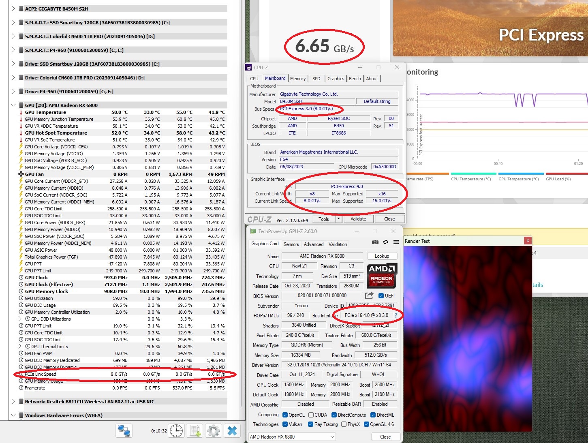Open the SPD tab in CPU-Z
This screenshot has height=443, width=588.
tap(316, 79)
